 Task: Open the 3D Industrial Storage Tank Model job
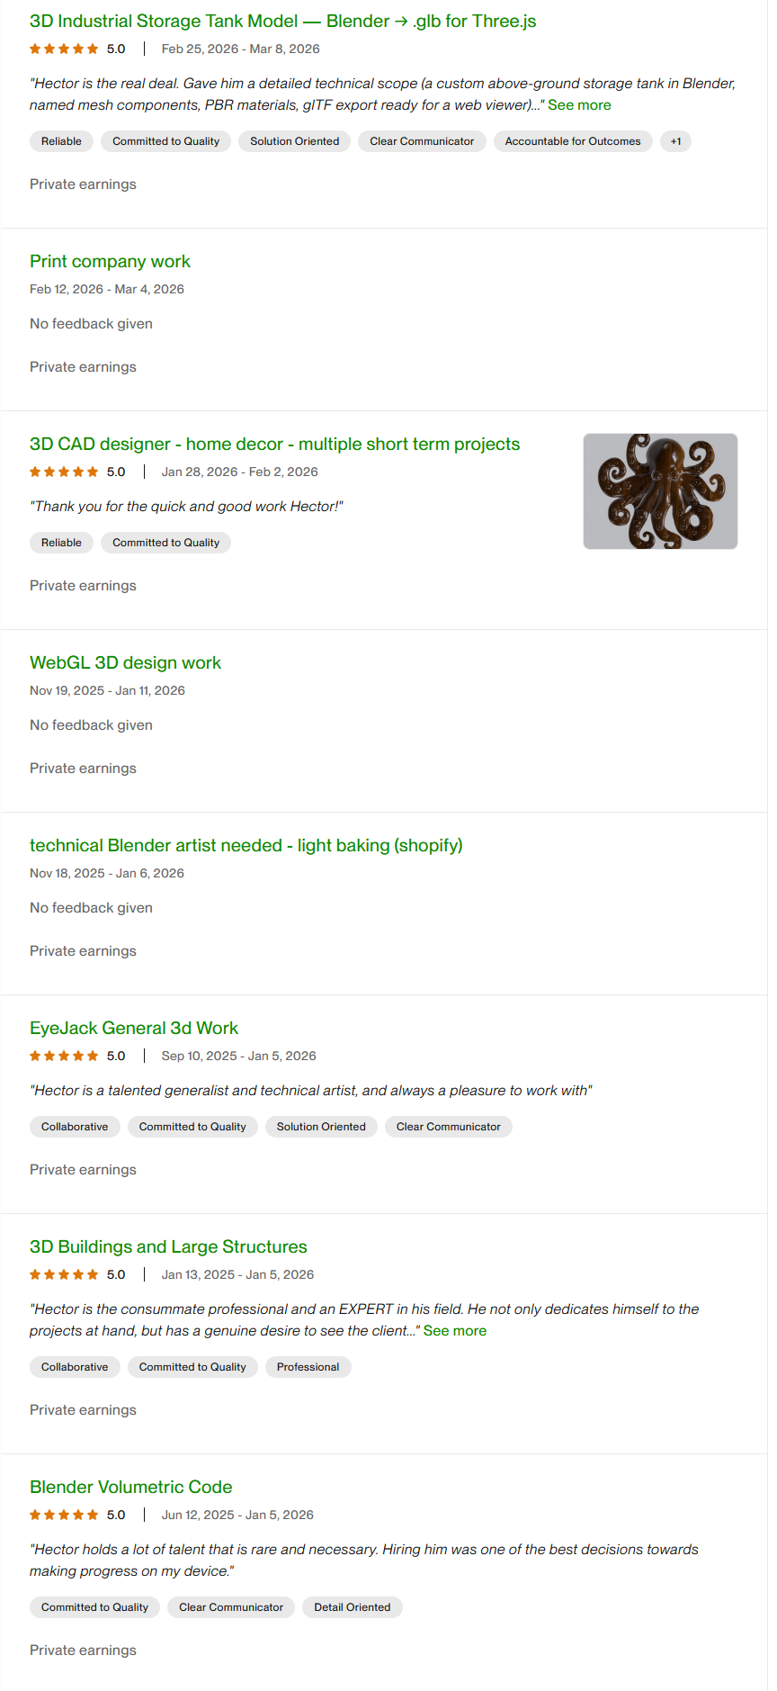[282, 21]
